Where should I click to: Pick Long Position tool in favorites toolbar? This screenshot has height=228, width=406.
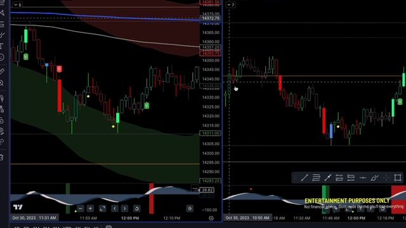click(339, 177)
